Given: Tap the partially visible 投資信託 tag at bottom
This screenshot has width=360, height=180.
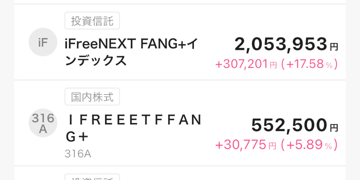Looking at the screenshot, I should point(92,177).
